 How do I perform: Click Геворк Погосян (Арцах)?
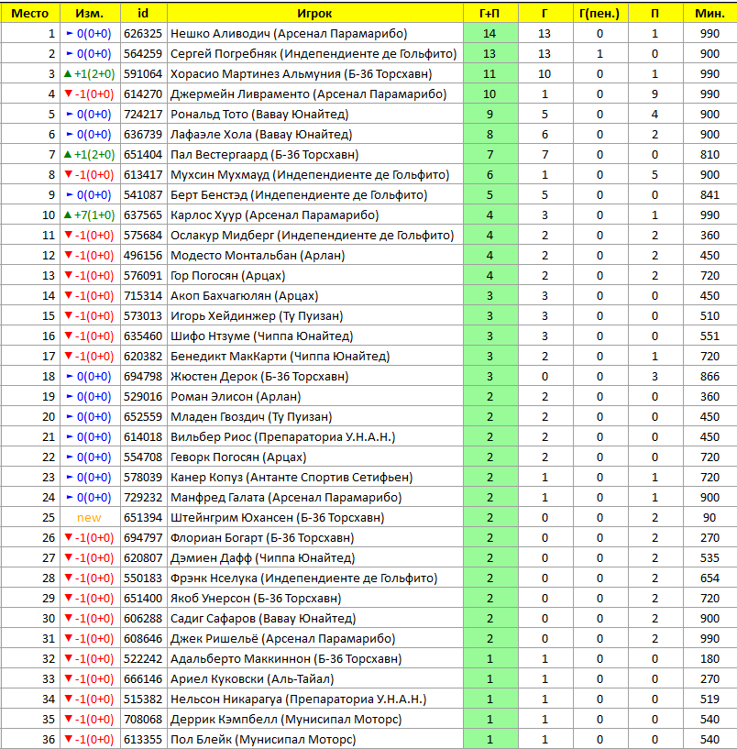(x=238, y=457)
